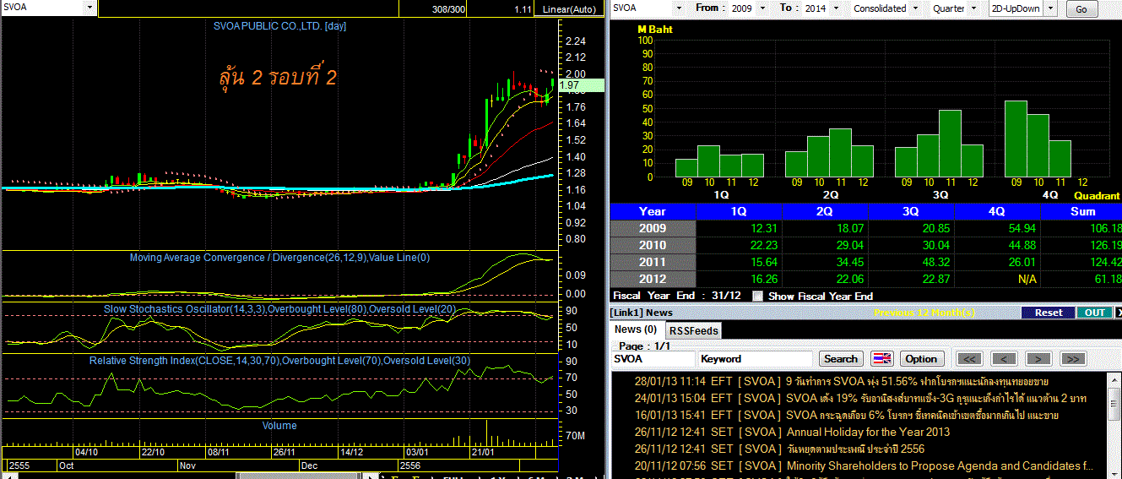This screenshot has width=1122, height=479.
Task: Click the Go button
Action: coord(1081,9)
